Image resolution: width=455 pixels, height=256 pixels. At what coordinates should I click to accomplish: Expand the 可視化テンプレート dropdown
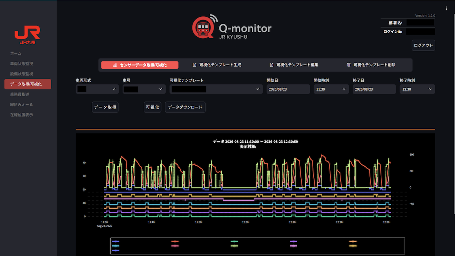pyautogui.click(x=216, y=89)
